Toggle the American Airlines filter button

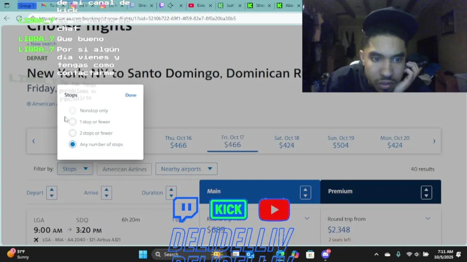point(124,169)
